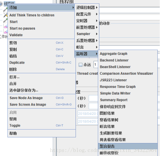Expand 定时器 submenu
Viewport: 160px width, 156px height.
coord(87,21)
